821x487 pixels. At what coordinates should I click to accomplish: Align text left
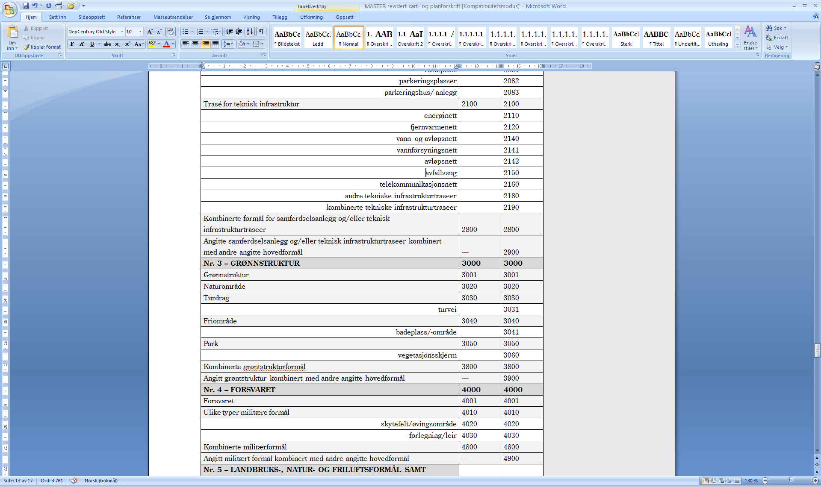(x=186, y=44)
